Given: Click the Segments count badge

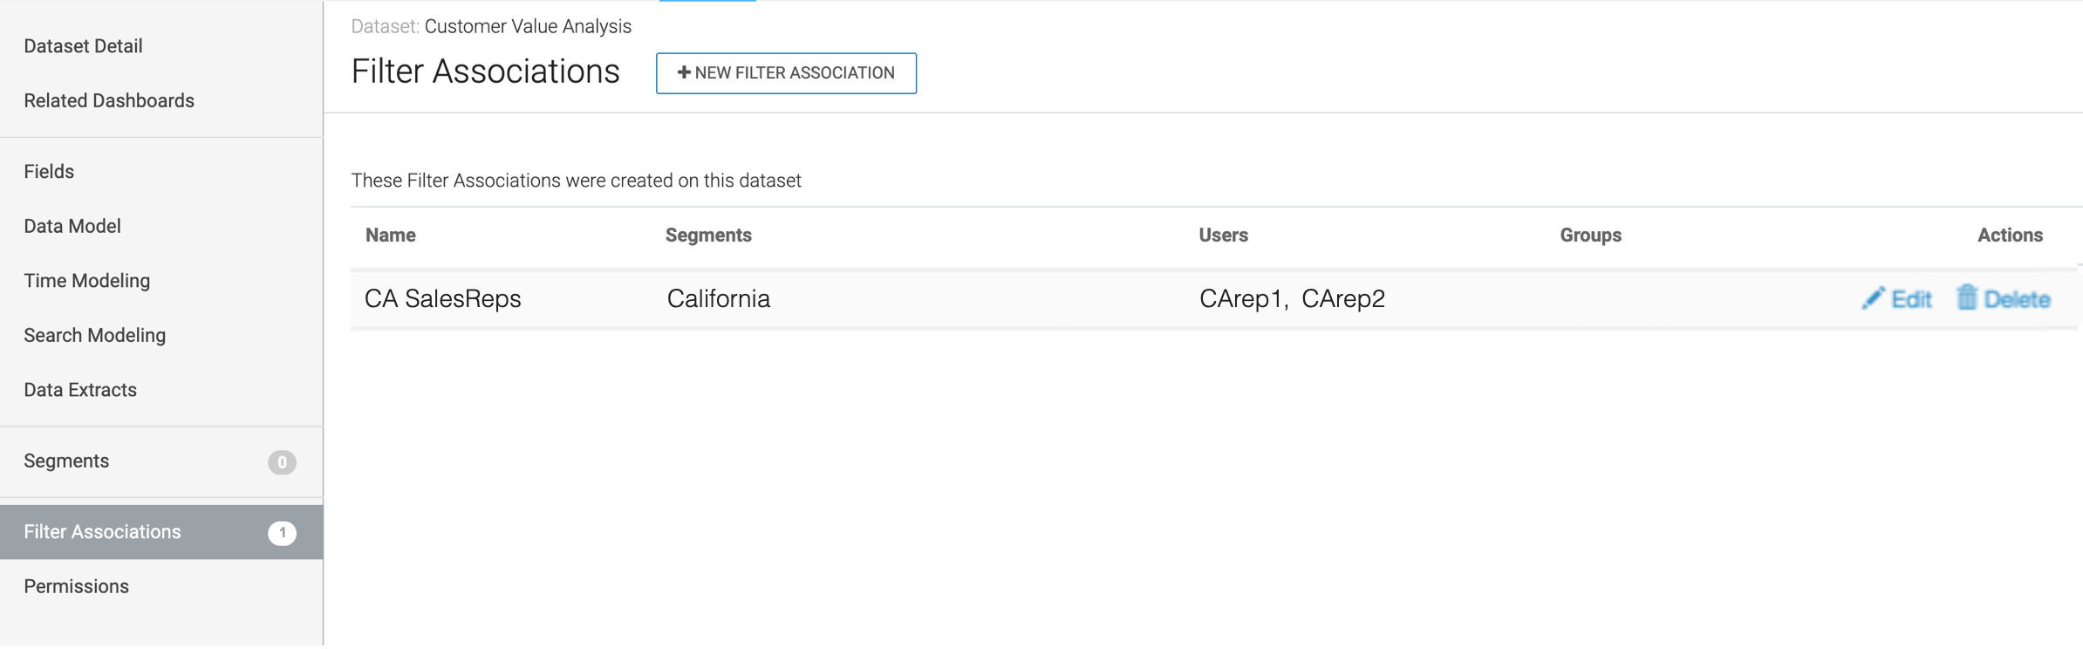Looking at the screenshot, I should [282, 461].
